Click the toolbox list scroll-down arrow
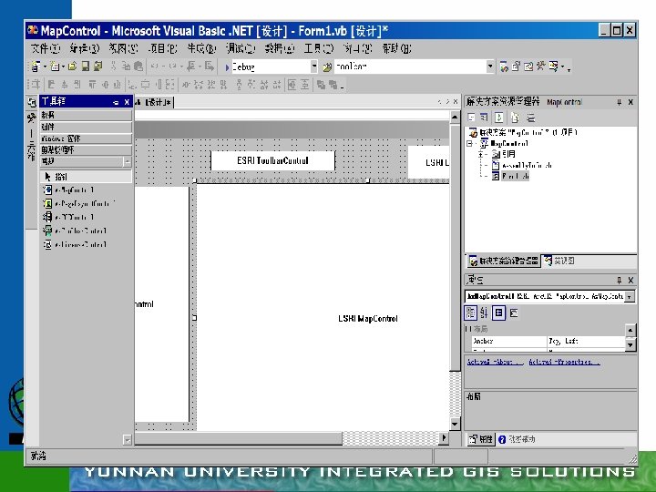Image resolution: width=656 pixels, height=492 pixels. pos(128,439)
